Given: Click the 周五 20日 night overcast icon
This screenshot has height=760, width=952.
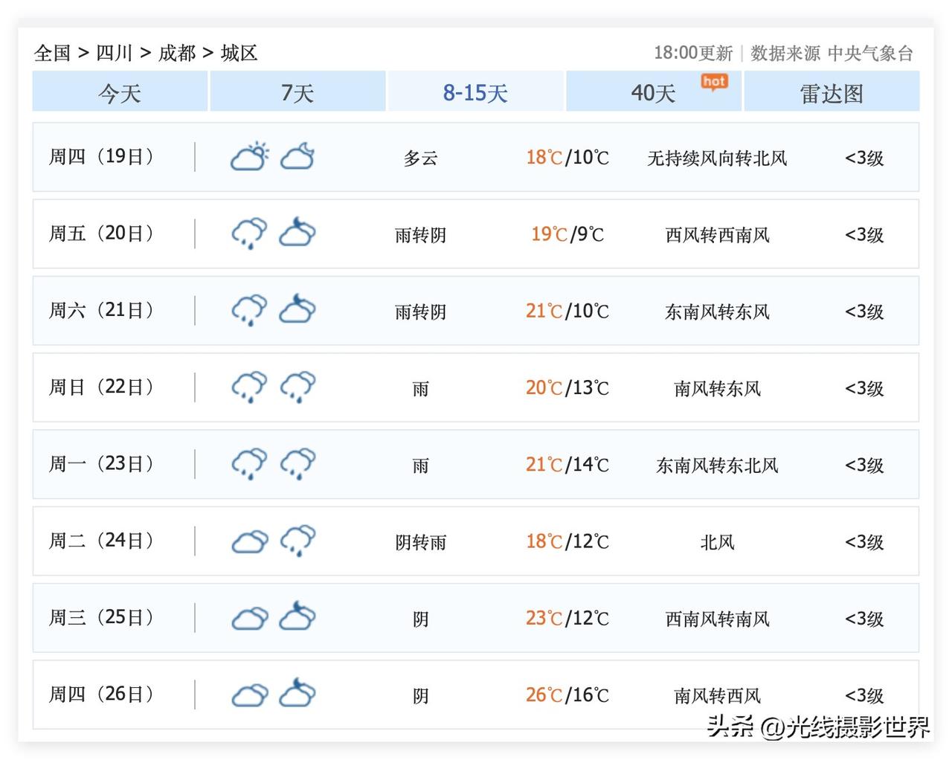Looking at the screenshot, I should 297,232.
